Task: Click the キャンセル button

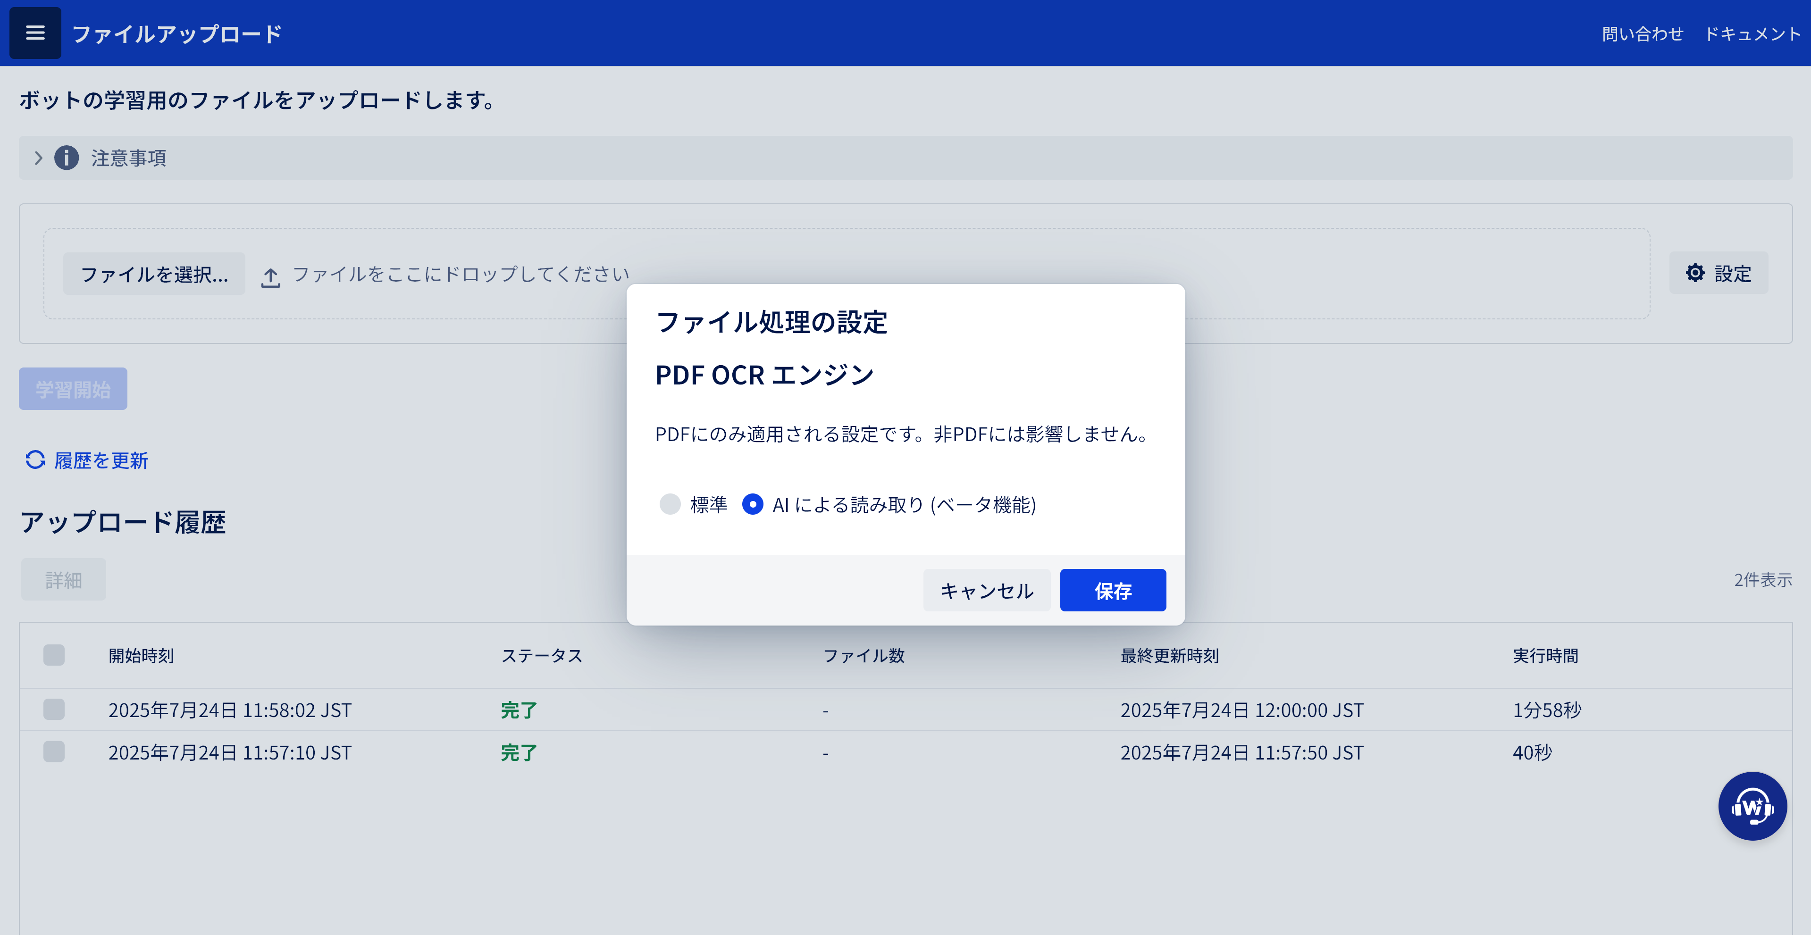Action: point(986,591)
